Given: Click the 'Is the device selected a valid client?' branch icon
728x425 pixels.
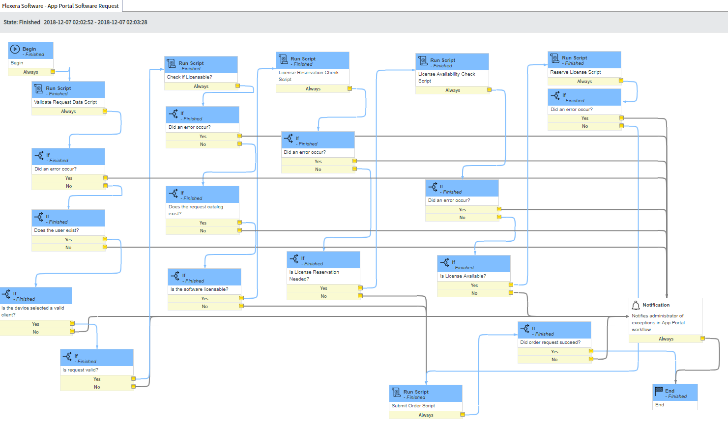Looking at the screenshot, I should (6, 294).
